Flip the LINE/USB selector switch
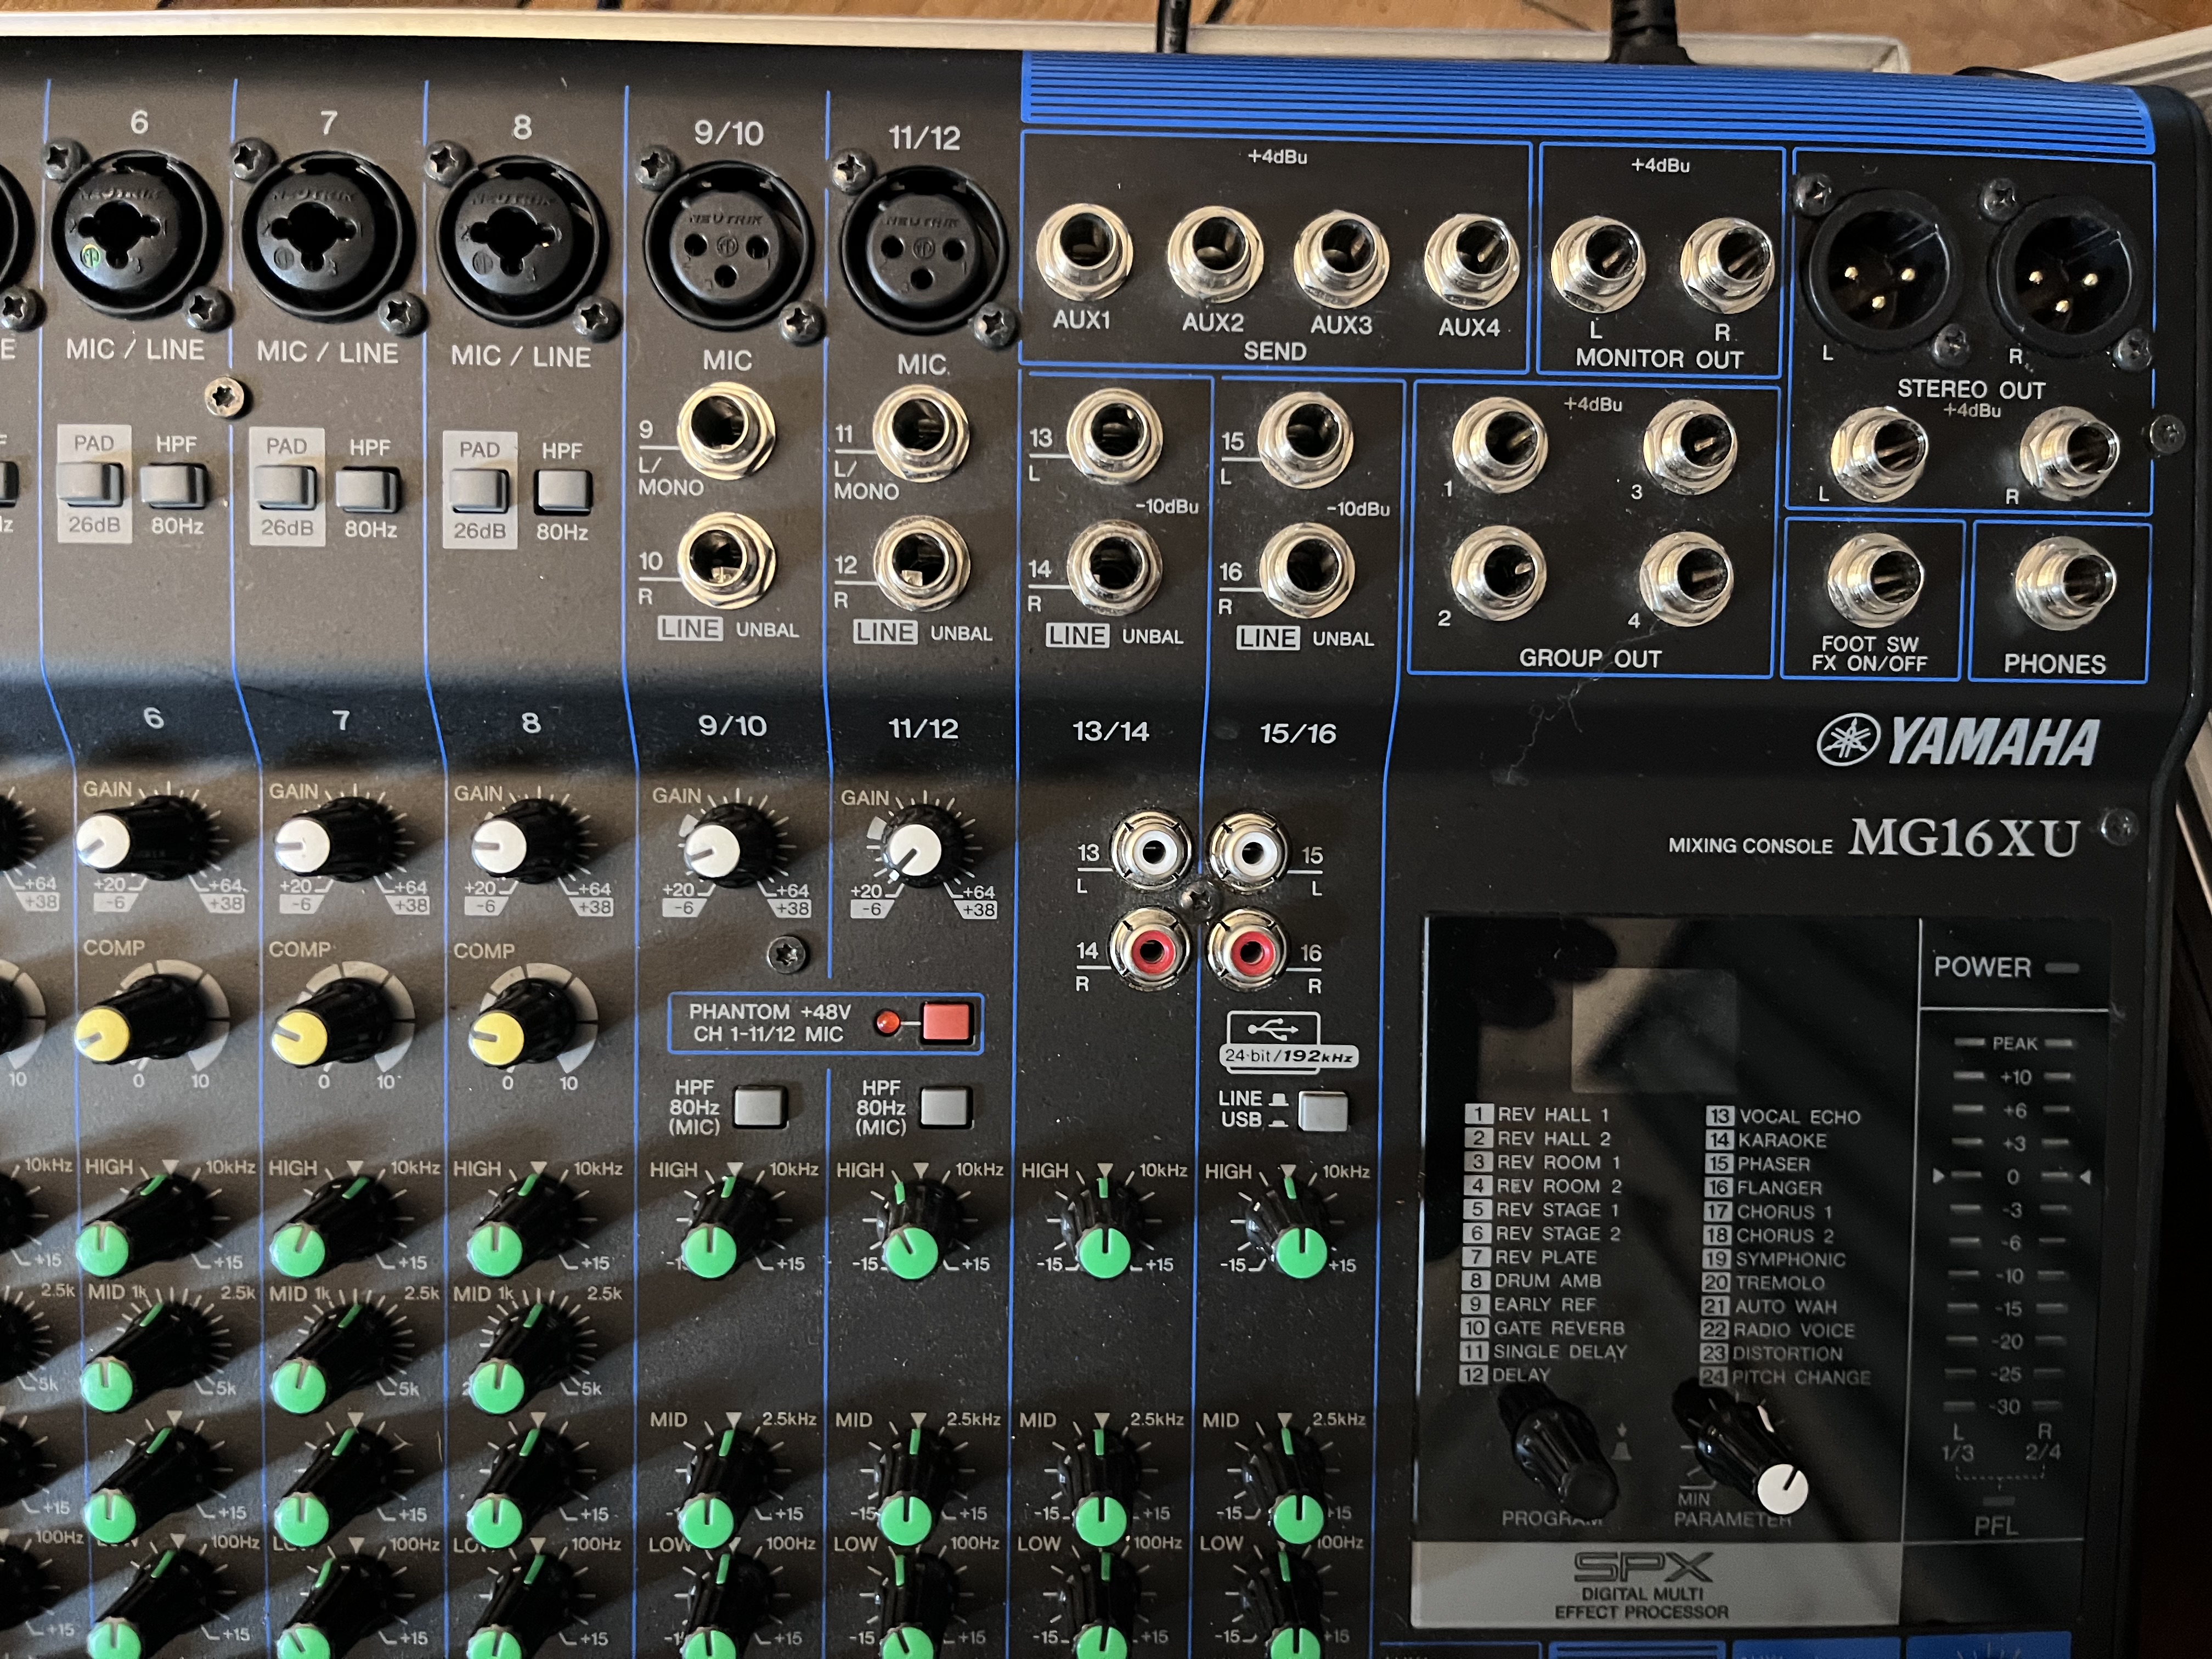This screenshot has height=1659, width=2212. (1323, 1111)
